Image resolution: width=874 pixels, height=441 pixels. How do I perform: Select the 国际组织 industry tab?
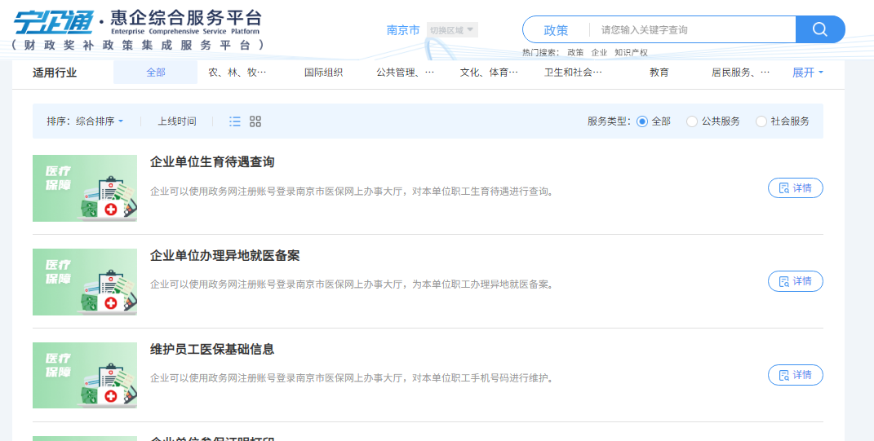(323, 73)
